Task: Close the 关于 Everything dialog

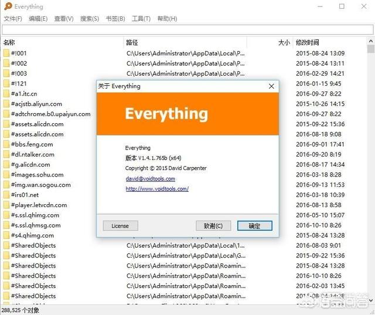Action: (x=271, y=86)
